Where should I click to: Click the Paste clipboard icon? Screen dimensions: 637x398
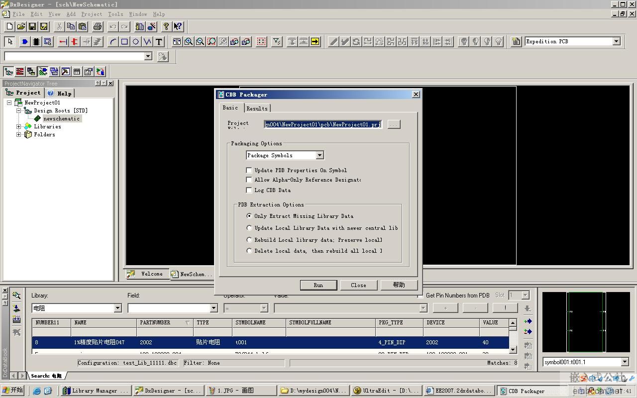82,26
